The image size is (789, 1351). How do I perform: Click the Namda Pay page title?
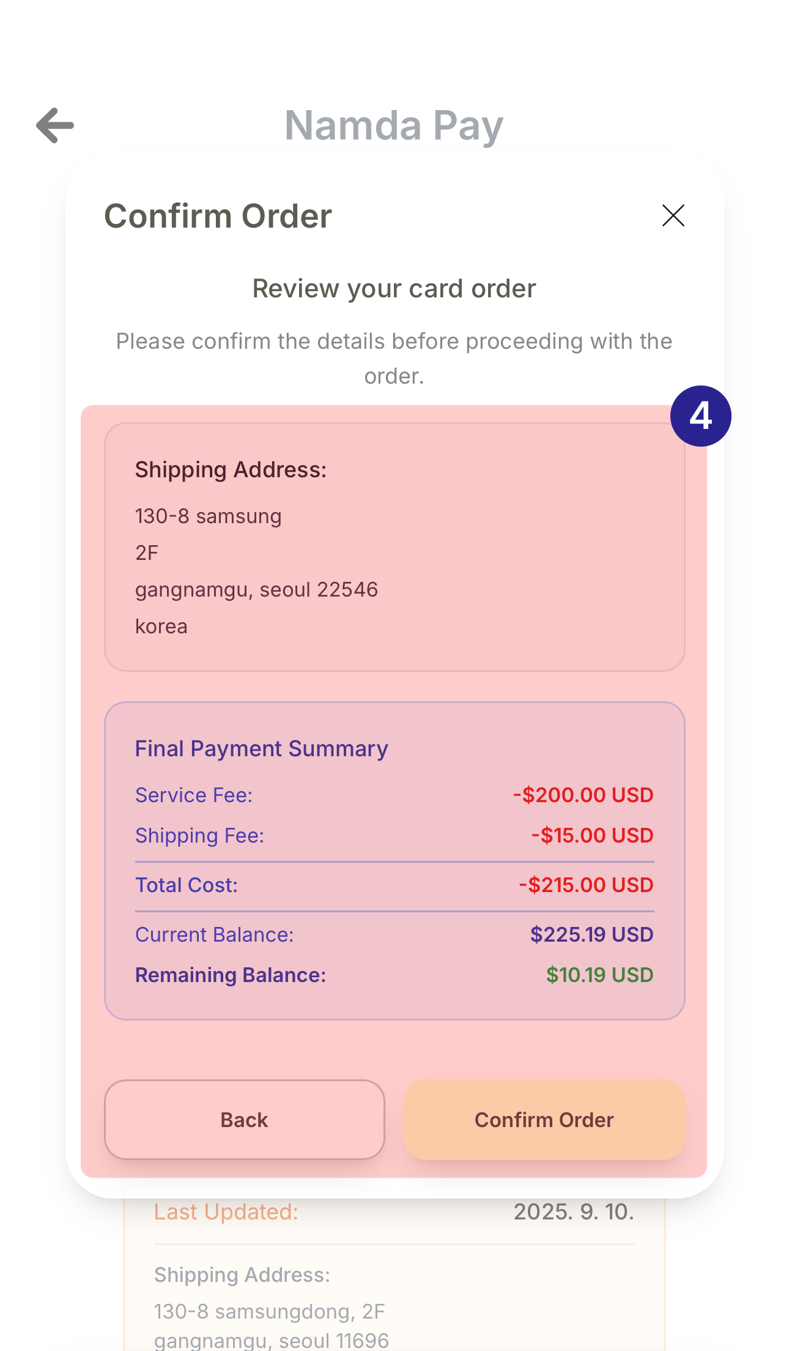coord(394,125)
